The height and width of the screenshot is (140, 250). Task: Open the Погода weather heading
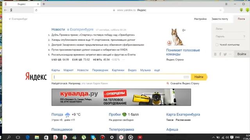click(x=57, y=114)
